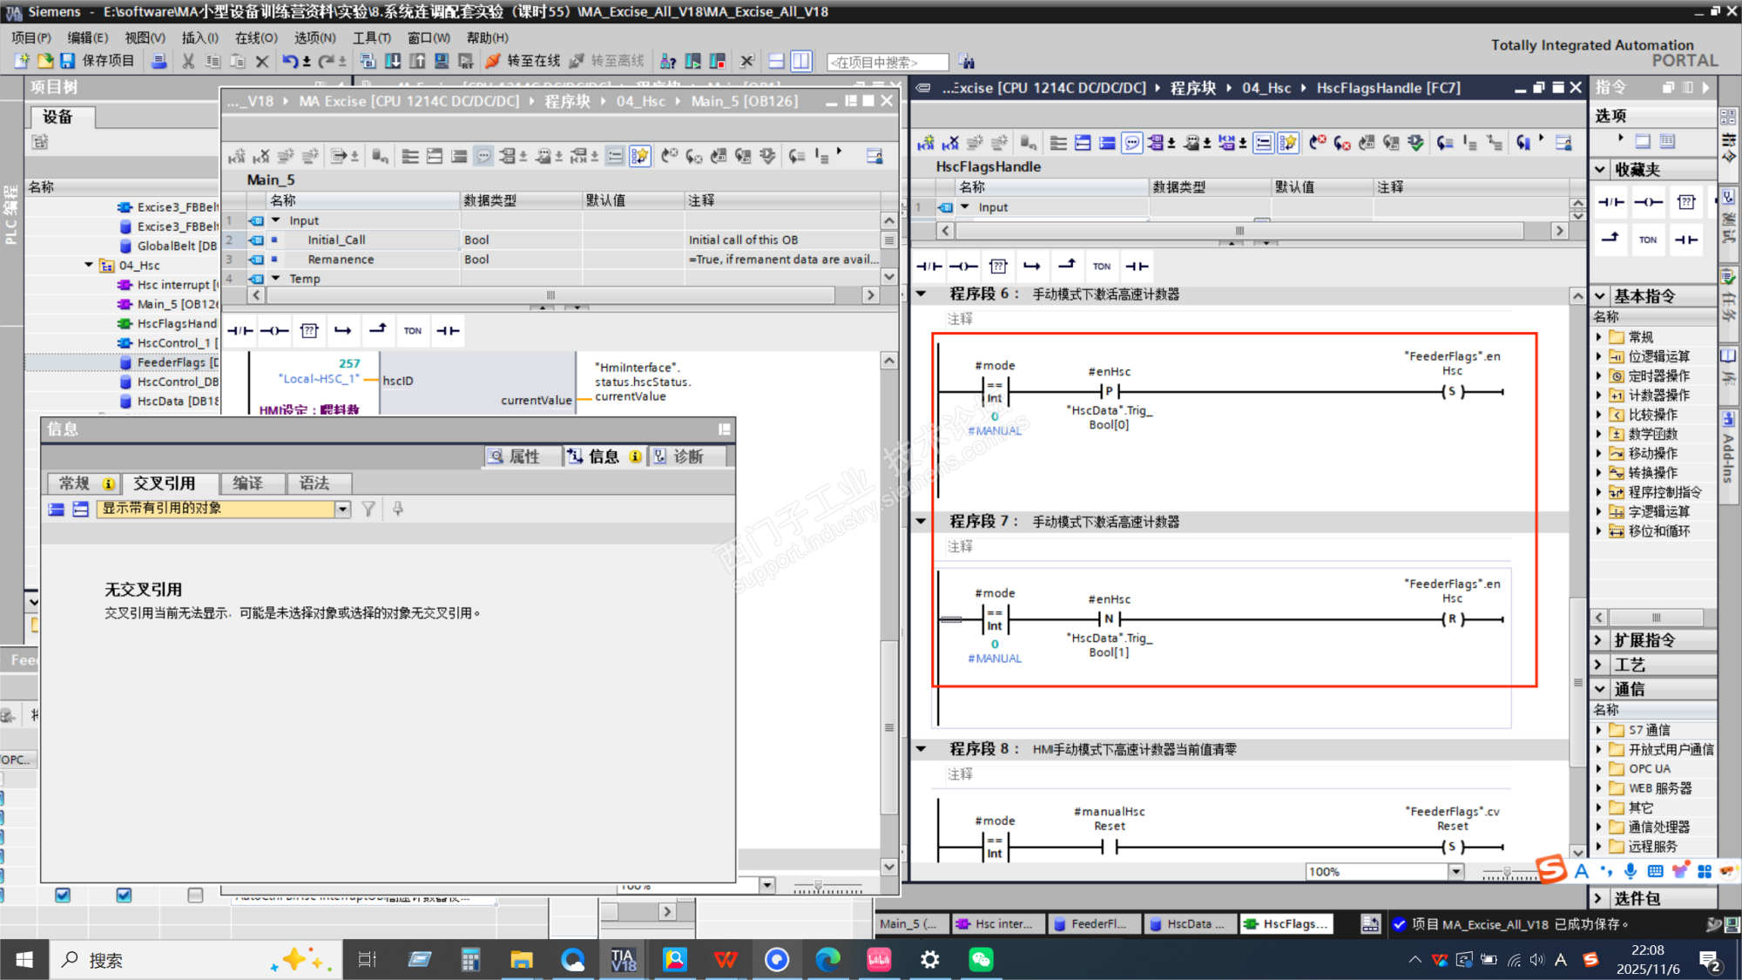Switch to the 编译 tab

[x=247, y=483]
